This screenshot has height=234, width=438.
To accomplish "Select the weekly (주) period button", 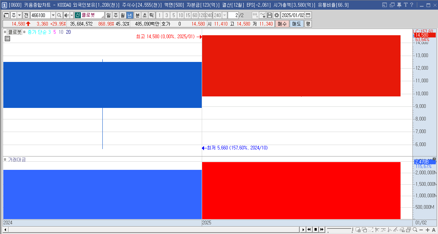I will (116, 15).
